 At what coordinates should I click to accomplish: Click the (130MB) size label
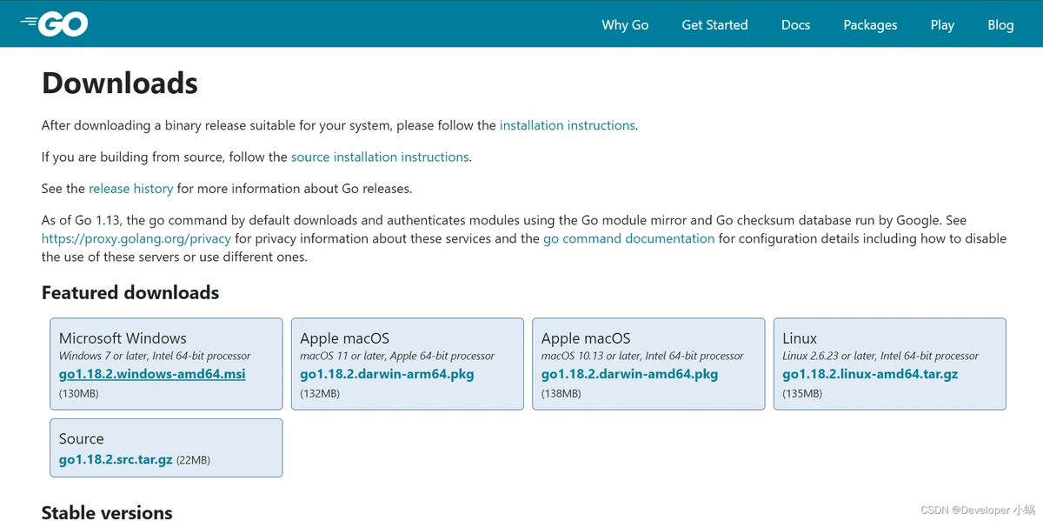(x=78, y=393)
